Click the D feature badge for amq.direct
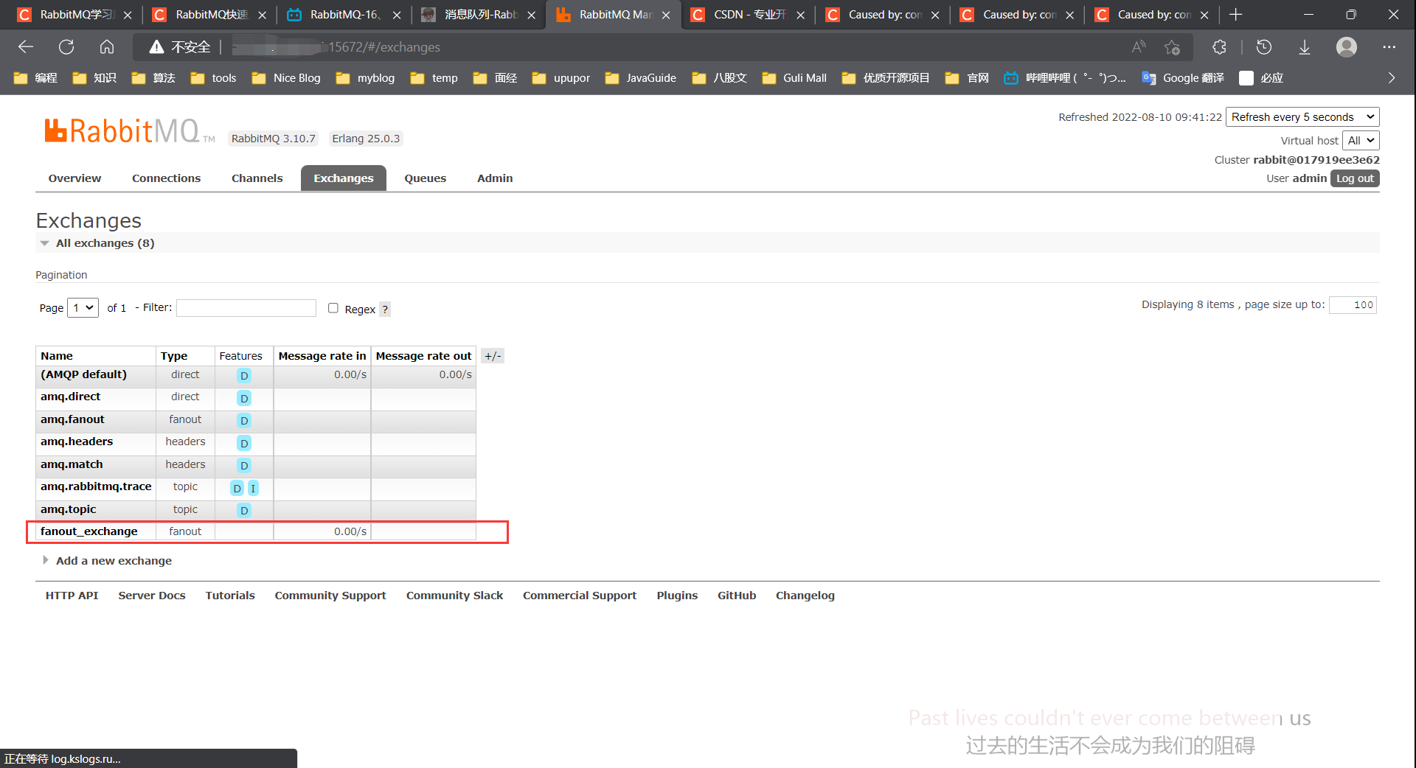The width and height of the screenshot is (1416, 768). (x=244, y=398)
